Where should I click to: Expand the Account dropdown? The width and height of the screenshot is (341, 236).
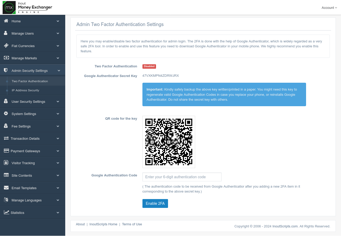tap(329, 8)
